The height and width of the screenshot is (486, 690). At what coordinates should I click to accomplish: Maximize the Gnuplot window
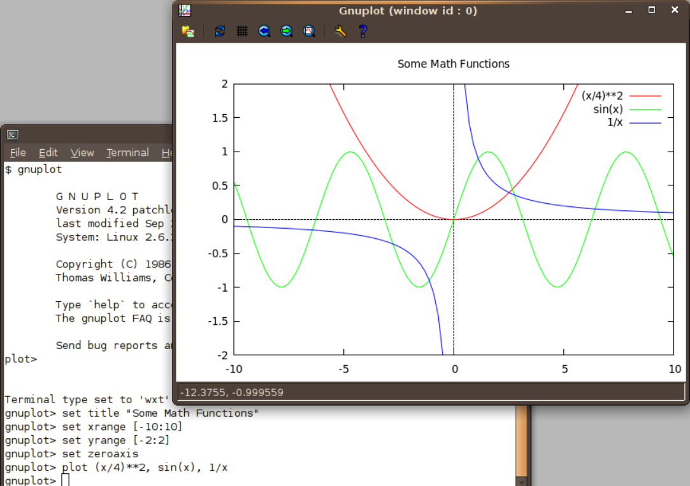click(652, 10)
